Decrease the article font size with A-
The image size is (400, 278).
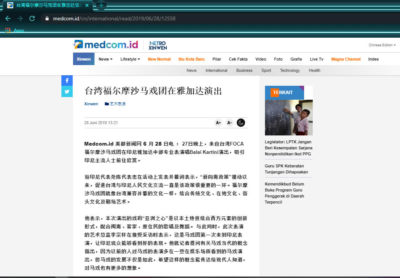[x=229, y=123]
